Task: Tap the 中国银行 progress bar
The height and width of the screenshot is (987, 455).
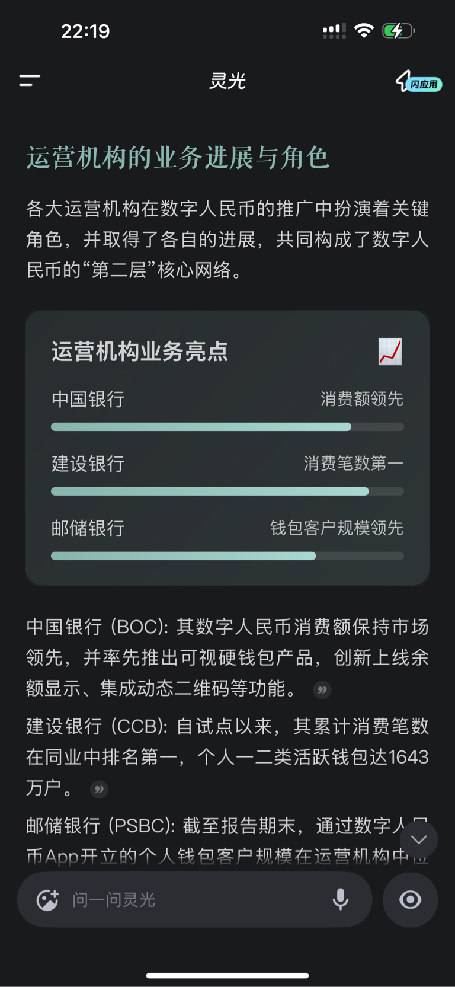Action: click(x=227, y=427)
